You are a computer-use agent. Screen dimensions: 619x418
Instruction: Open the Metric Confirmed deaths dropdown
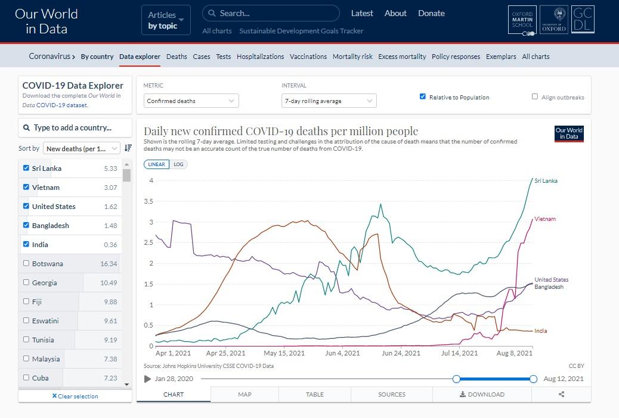click(191, 101)
